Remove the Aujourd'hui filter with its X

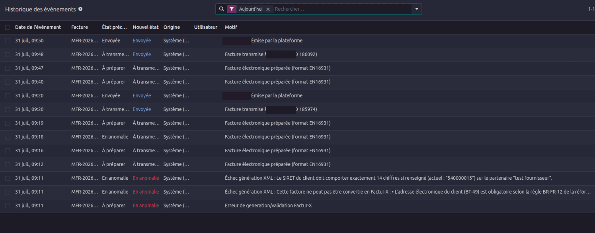pos(268,9)
